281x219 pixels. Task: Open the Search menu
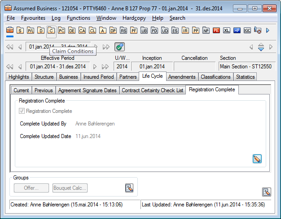(x=177, y=18)
